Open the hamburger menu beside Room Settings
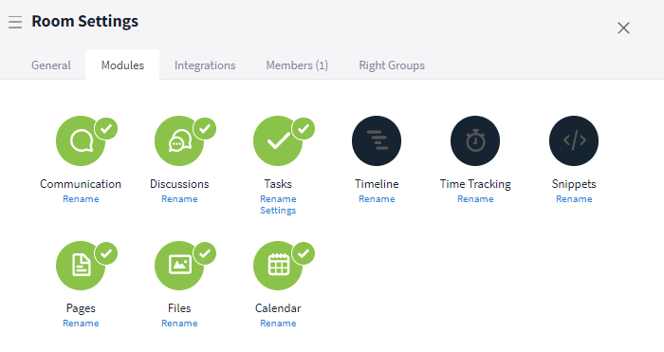This screenshot has width=664, height=352. tap(15, 22)
